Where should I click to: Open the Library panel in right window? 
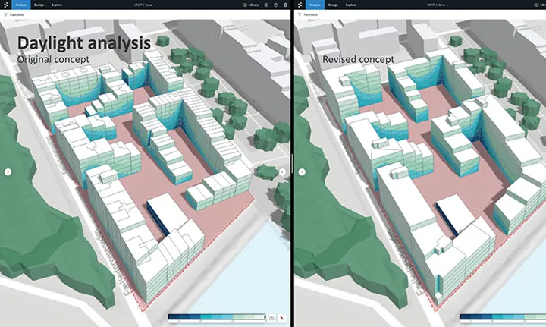coord(540,5)
